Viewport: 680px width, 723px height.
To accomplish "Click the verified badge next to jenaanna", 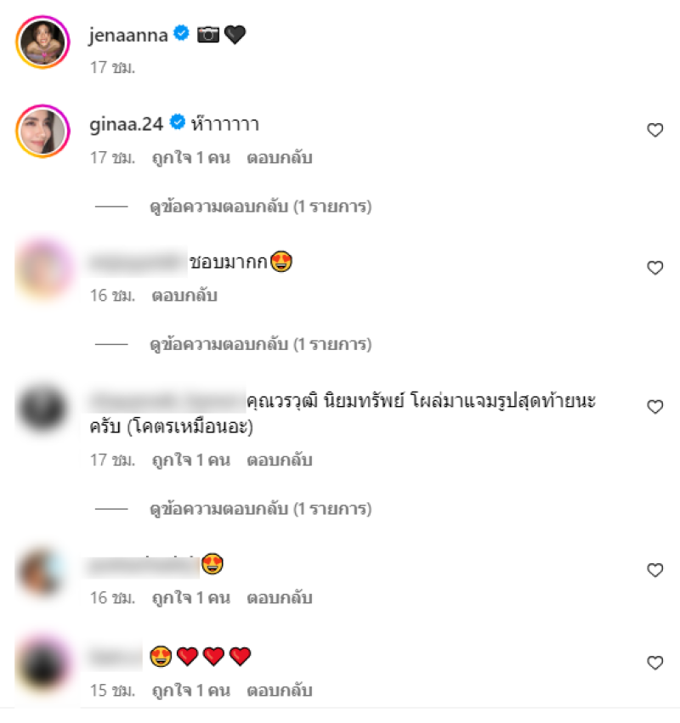I will (181, 33).
